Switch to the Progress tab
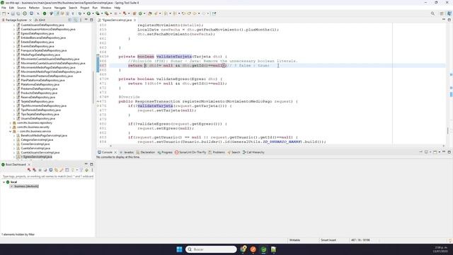Screen dimensions: 453x255 165,152
